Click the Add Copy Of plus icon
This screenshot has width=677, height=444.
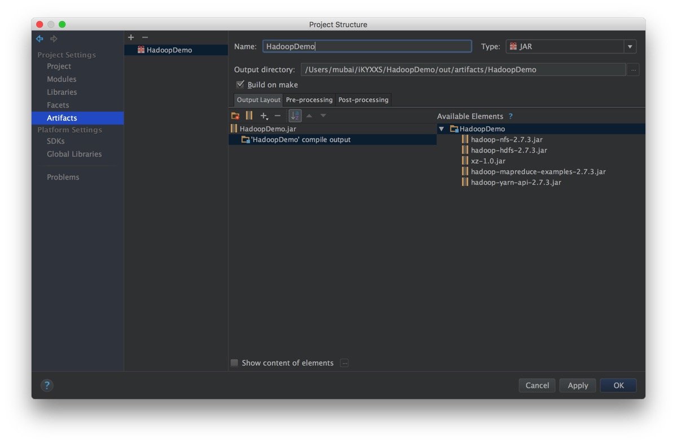263,116
